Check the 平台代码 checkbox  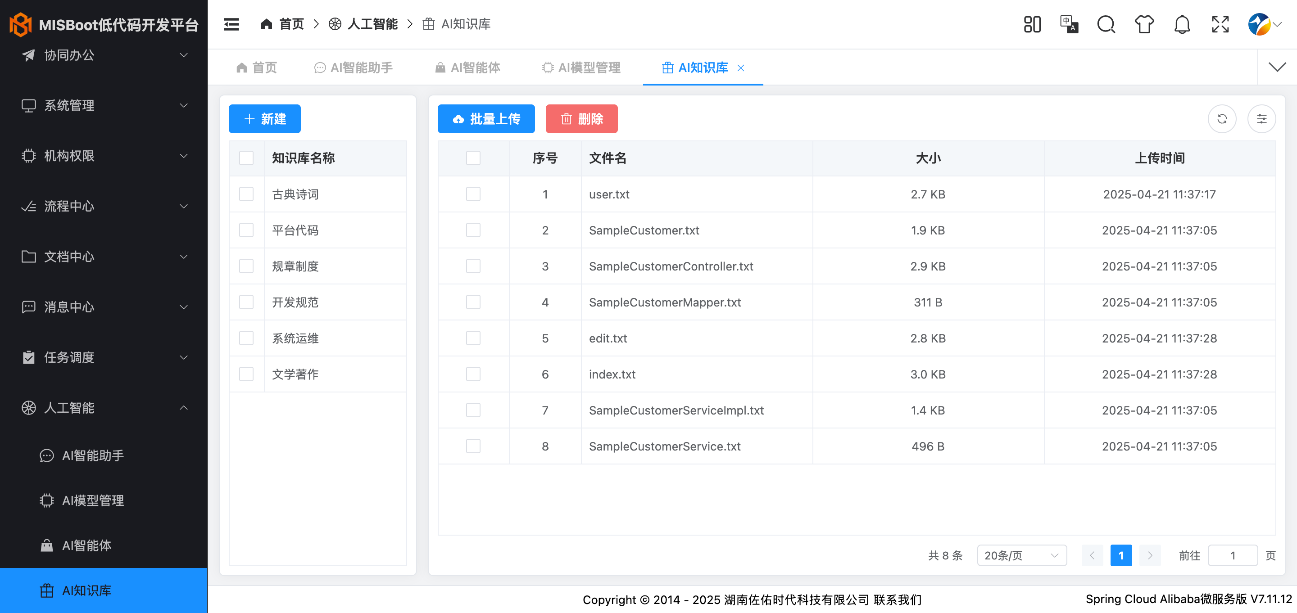point(246,230)
